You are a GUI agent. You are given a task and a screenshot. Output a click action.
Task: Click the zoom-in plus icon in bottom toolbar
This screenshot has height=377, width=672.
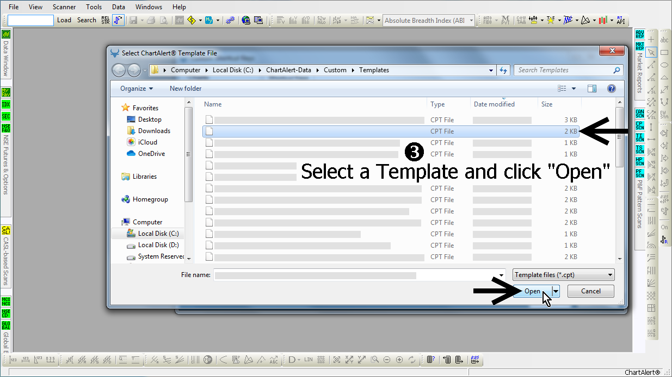tap(399, 360)
